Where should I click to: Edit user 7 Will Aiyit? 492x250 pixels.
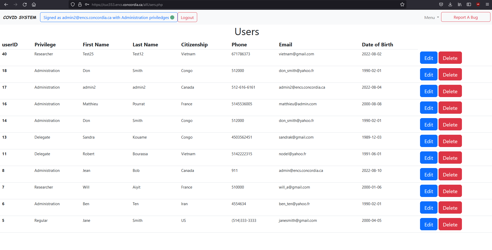point(429,191)
